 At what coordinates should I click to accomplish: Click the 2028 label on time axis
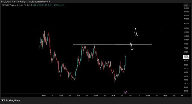click(148, 96)
